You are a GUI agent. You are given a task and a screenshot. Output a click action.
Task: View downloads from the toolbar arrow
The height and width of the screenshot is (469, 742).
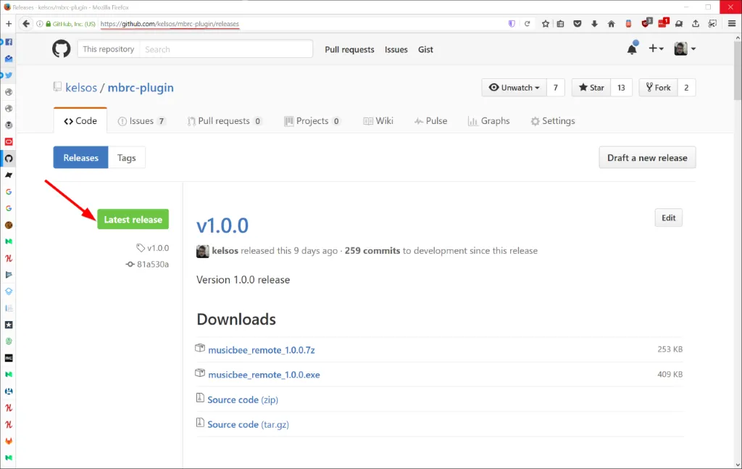tap(593, 22)
